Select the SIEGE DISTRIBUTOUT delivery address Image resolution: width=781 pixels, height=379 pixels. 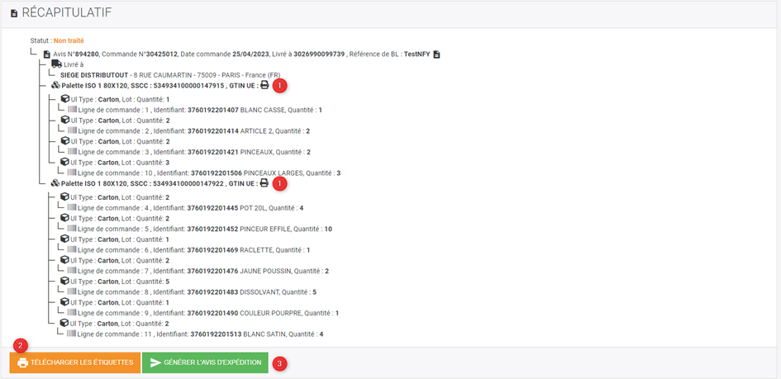170,75
